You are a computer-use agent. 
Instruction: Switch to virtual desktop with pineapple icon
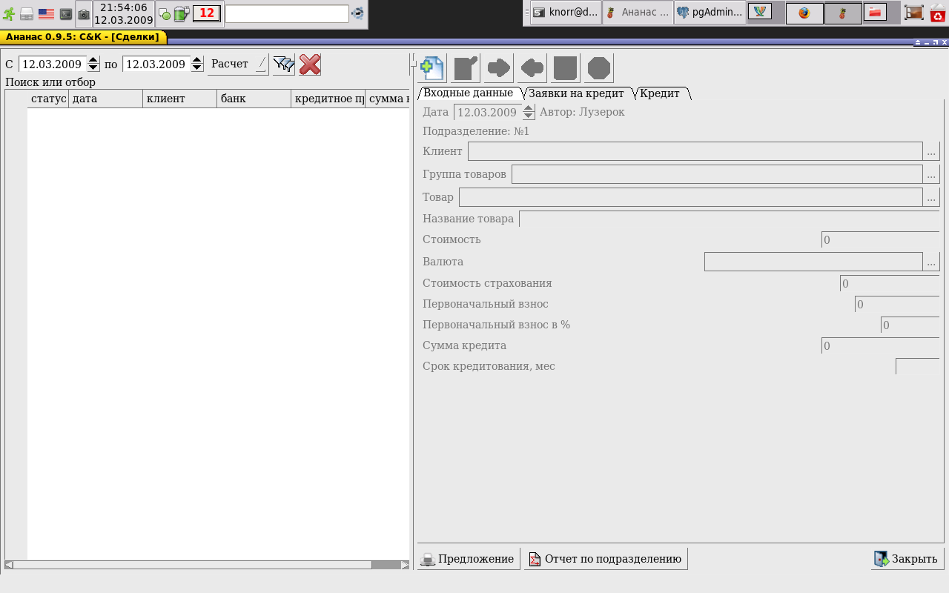click(x=843, y=13)
